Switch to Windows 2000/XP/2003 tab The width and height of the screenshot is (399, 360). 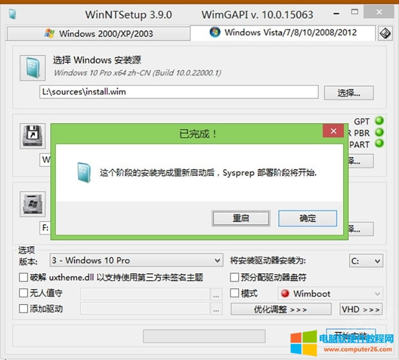coord(98,34)
